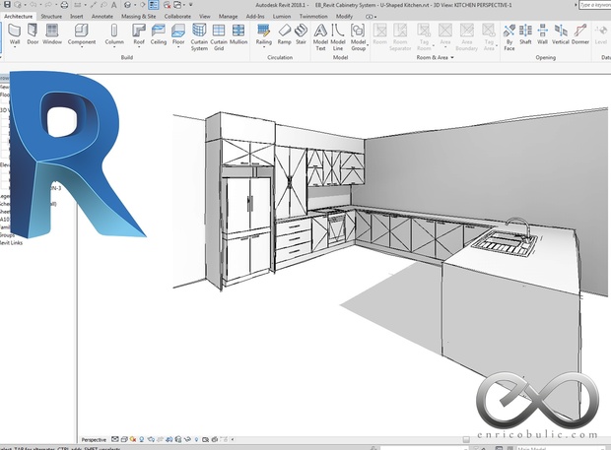611x450 pixels.
Task: Click the Close Hidden Windows icon
Action: [x=167, y=5]
